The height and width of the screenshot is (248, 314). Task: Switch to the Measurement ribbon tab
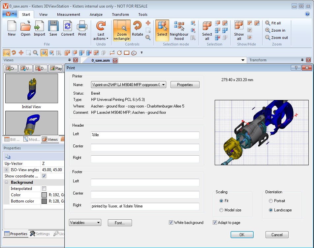click(x=69, y=15)
